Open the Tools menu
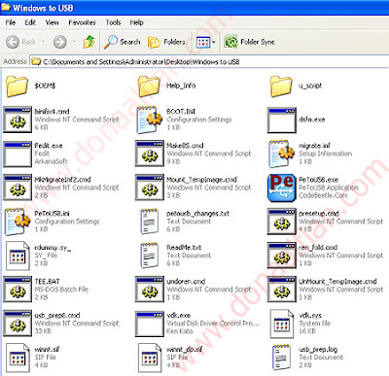Screen dimensions: 389x376 pos(113,22)
